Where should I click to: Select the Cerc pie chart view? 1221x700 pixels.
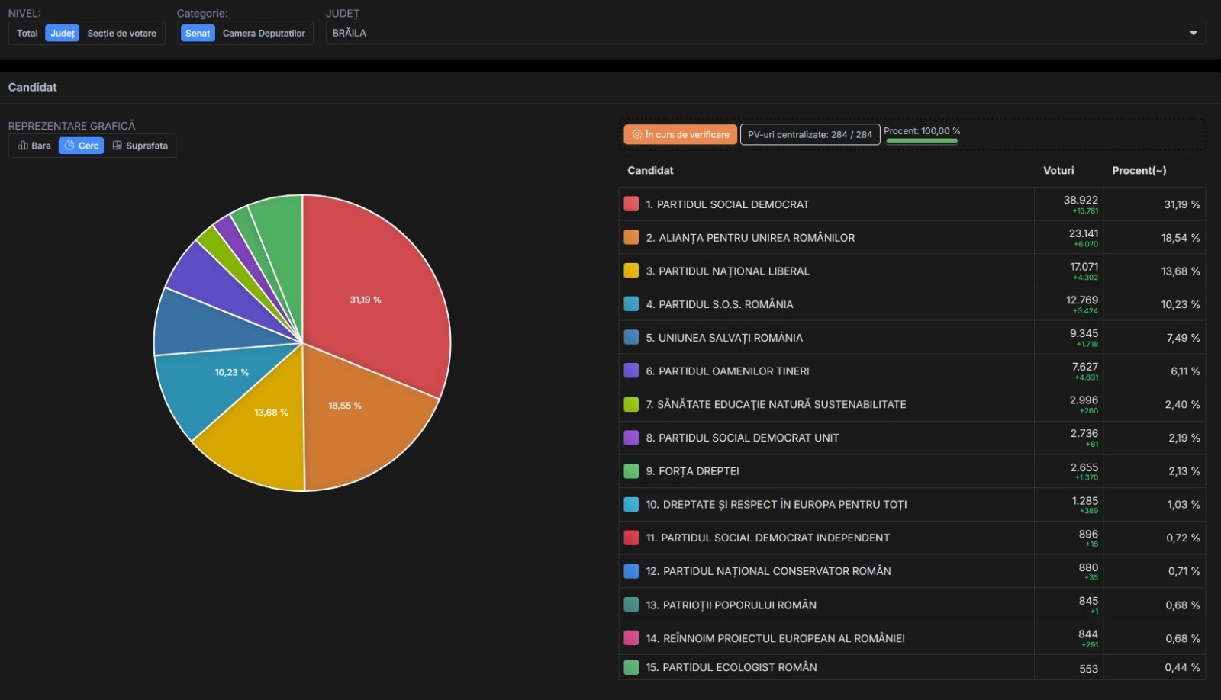[x=81, y=146]
